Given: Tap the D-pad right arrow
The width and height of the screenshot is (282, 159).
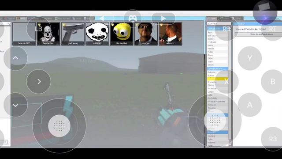Looking at the screenshot, I should (39, 82).
